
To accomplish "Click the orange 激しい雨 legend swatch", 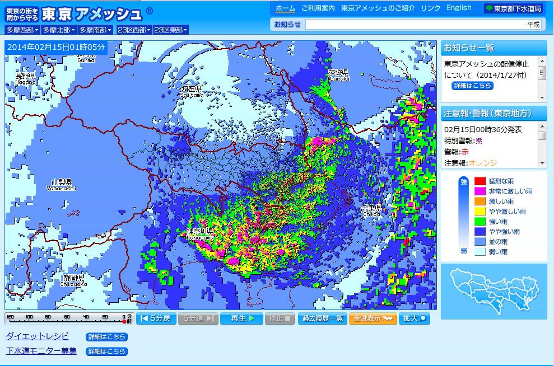I will [x=480, y=201].
